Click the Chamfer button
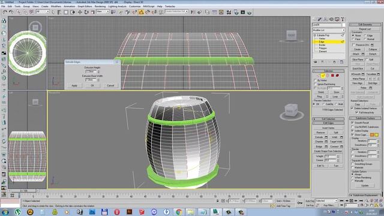 (319, 142)
